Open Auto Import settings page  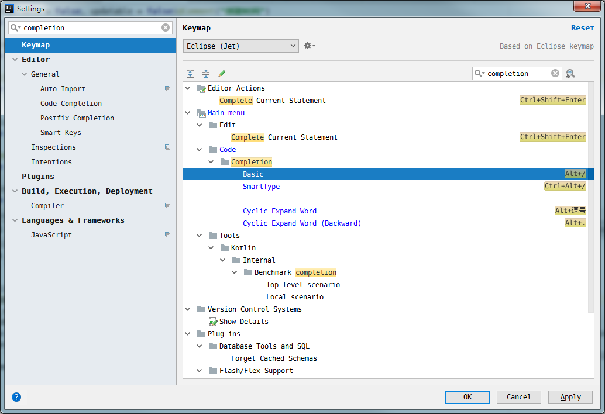coord(63,89)
